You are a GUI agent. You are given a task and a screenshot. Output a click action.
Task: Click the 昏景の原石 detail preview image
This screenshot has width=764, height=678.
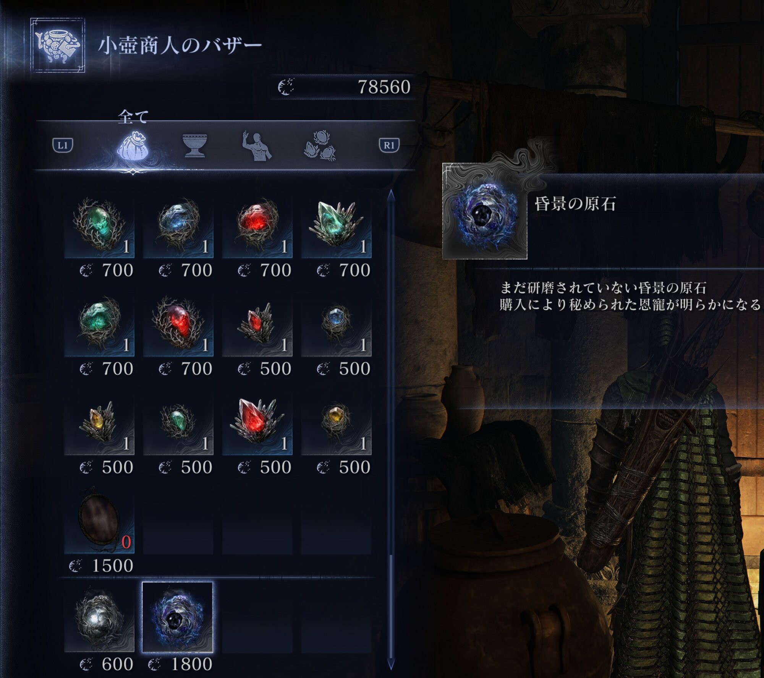coord(485,211)
